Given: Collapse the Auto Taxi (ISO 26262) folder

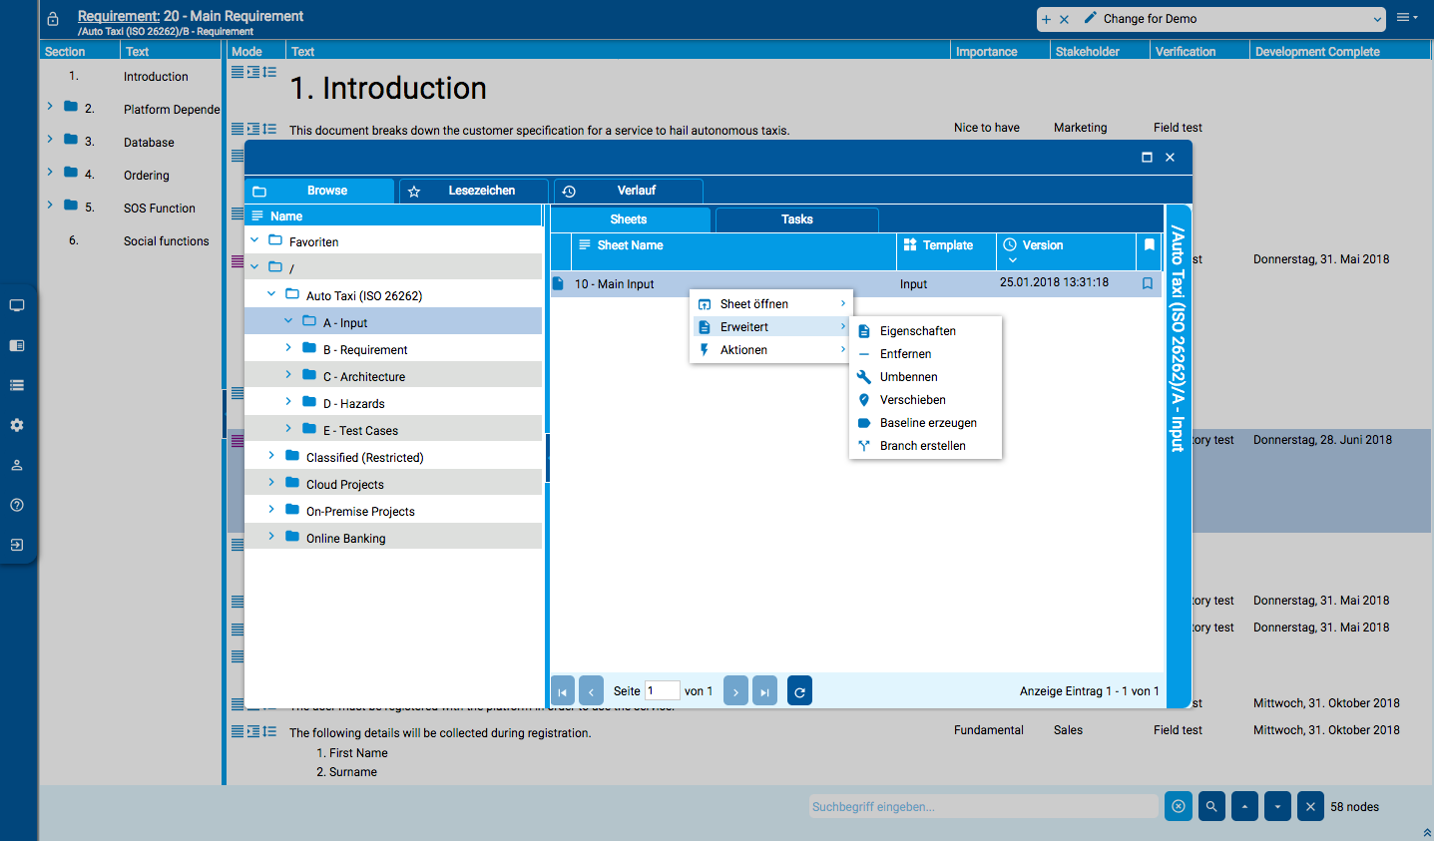Looking at the screenshot, I should (271, 294).
